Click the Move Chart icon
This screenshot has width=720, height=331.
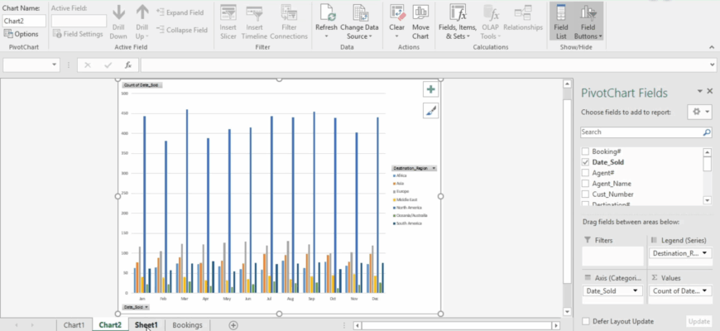point(420,14)
